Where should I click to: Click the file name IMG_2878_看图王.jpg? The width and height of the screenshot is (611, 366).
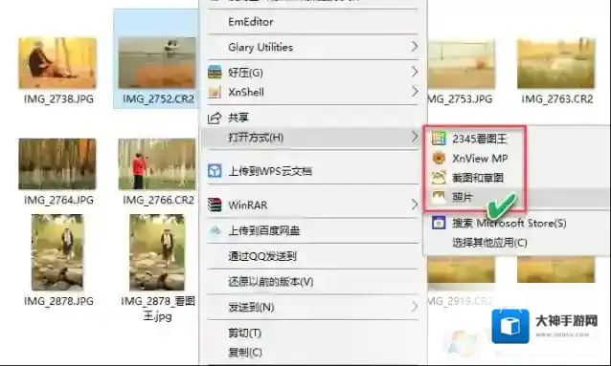coord(158,309)
